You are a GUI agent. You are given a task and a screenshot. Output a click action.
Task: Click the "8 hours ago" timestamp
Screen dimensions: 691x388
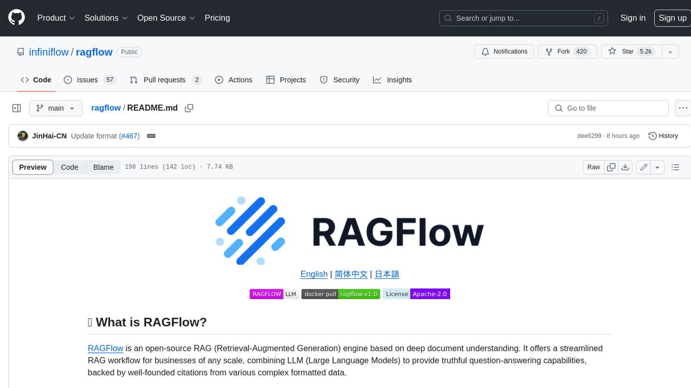pos(623,136)
